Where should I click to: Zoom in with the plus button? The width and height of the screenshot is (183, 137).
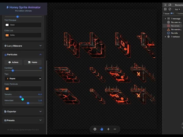[x=108, y=129]
